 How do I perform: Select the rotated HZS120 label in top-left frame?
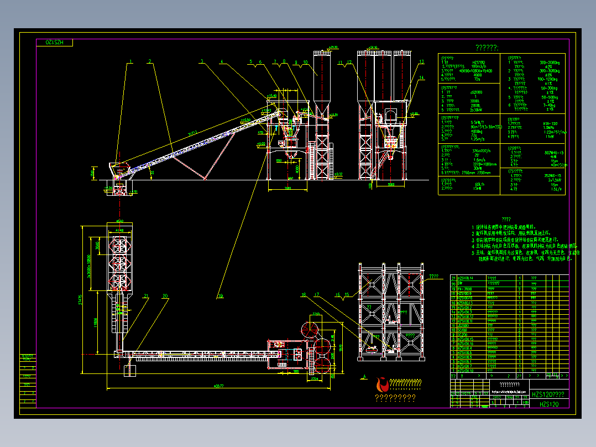[54, 42]
